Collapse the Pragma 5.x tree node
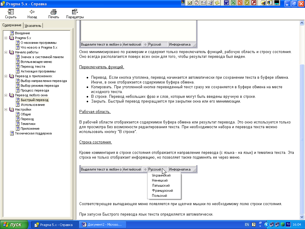 (6, 38)
